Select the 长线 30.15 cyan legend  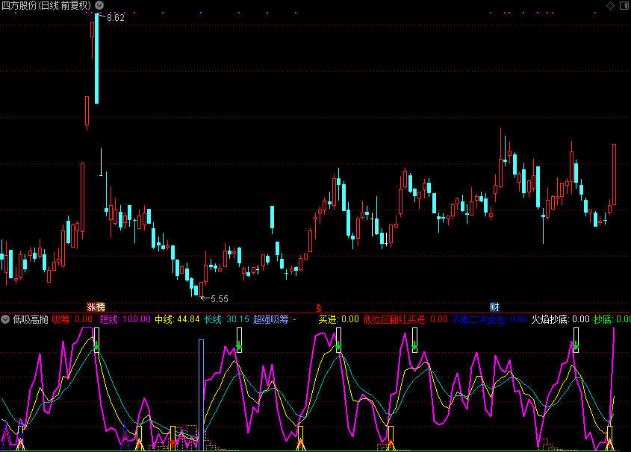coord(226,320)
